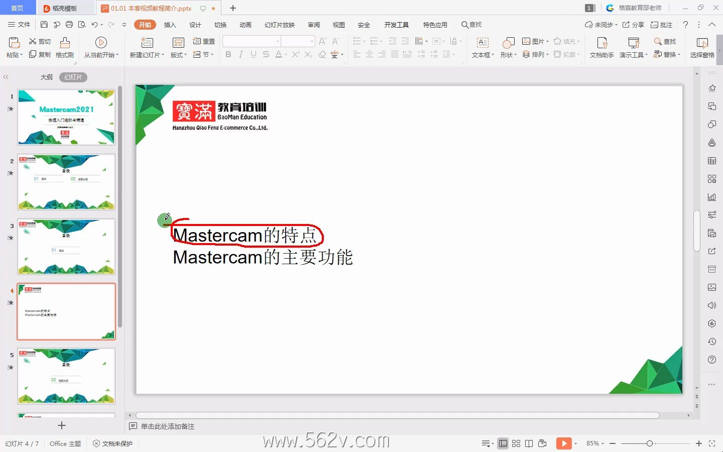Switch to Slide Sorter view icon
Screen dimensions: 723x452
(516, 443)
